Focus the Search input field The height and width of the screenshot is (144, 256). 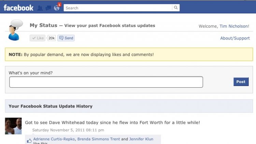tap(118, 8)
